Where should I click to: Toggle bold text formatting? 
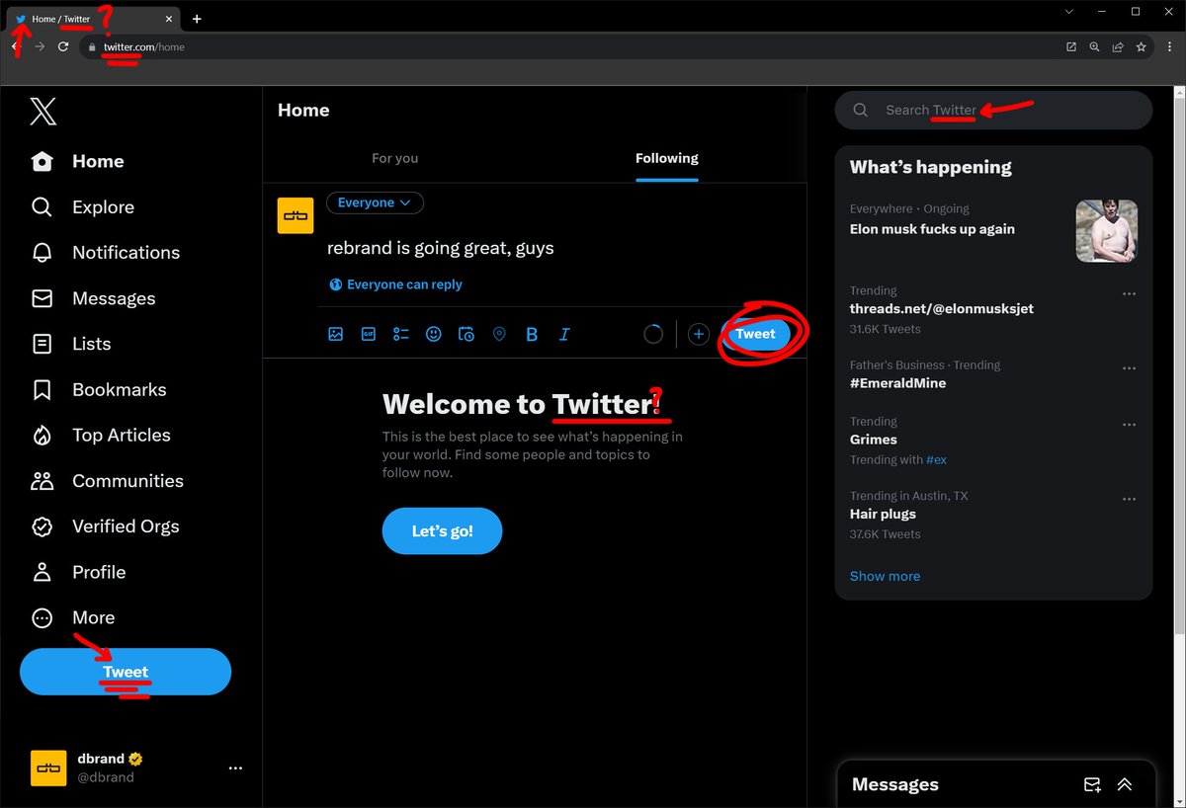pyautogui.click(x=532, y=334)
